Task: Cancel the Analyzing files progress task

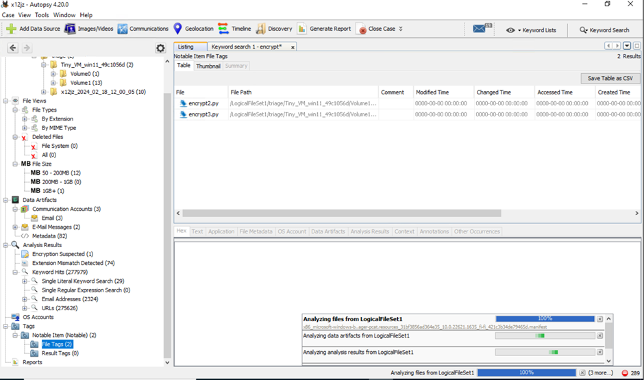Action: (599, 319)
